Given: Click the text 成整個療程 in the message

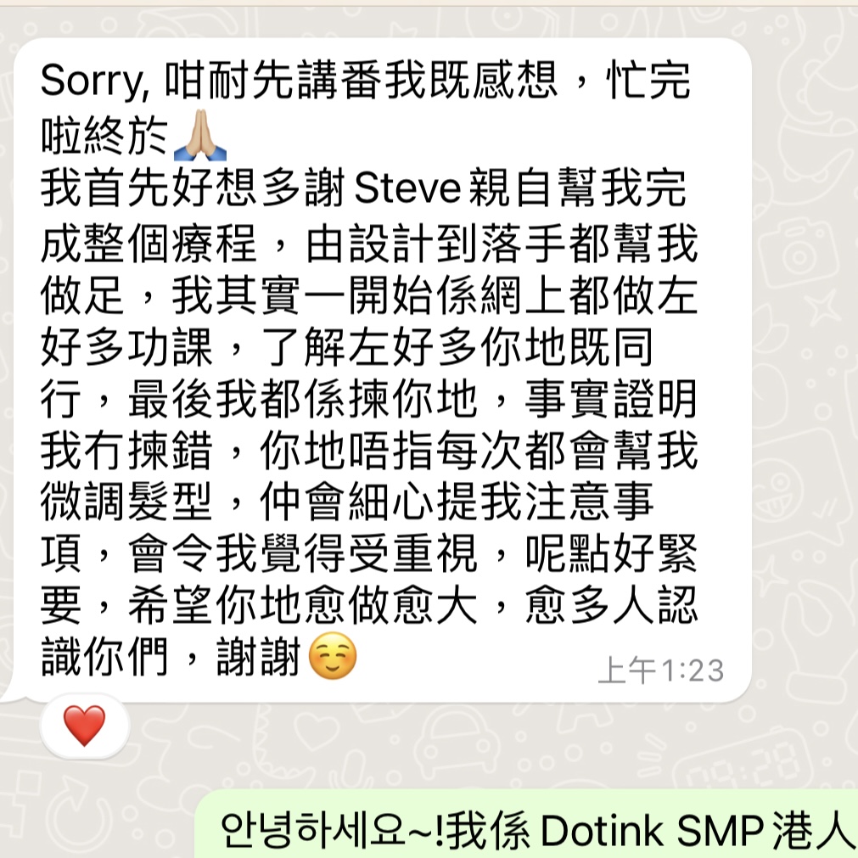Looking at the screenshot, I should (149, 243).
